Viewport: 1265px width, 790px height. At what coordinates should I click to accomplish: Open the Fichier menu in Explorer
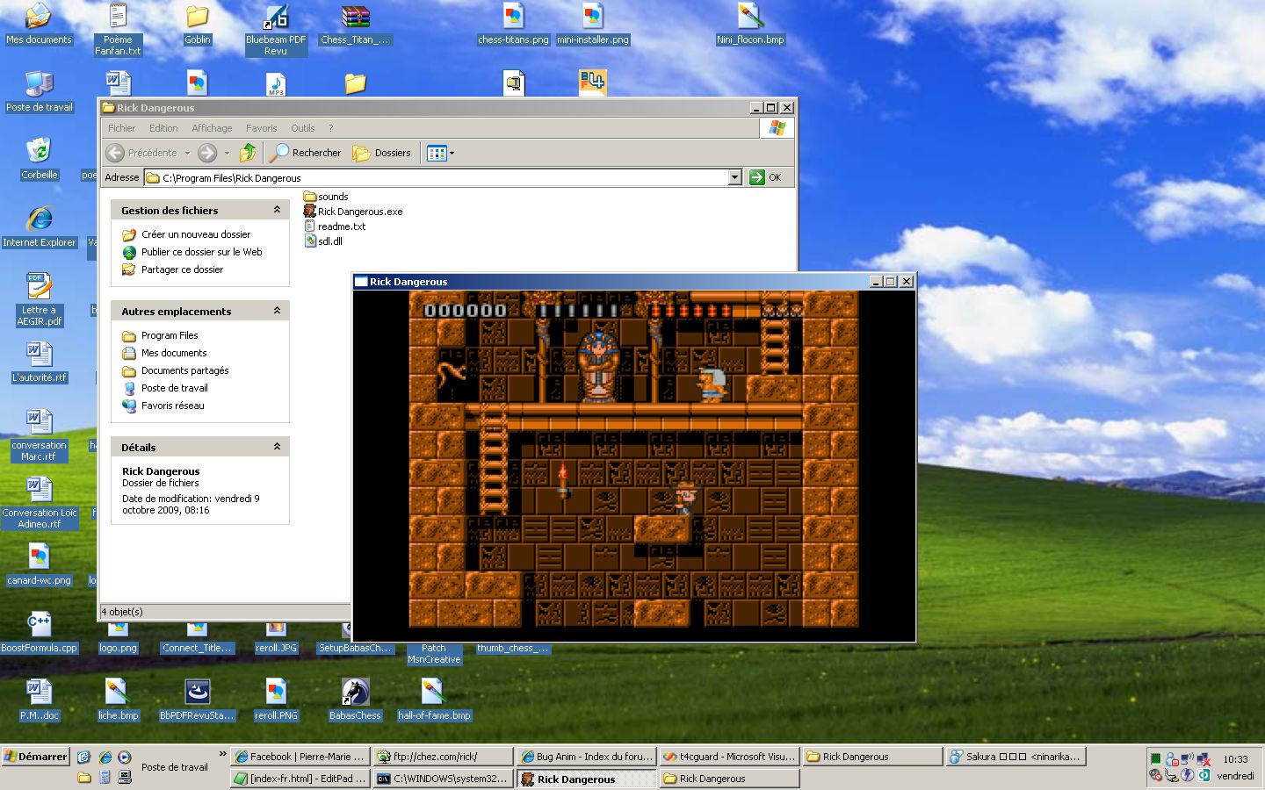(x=121, y=128)
